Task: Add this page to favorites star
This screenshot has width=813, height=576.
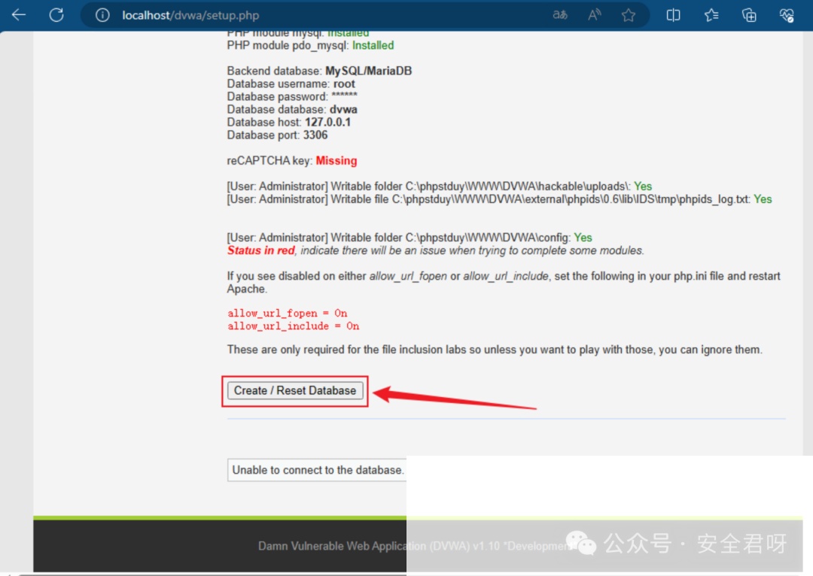Action: 629,15
